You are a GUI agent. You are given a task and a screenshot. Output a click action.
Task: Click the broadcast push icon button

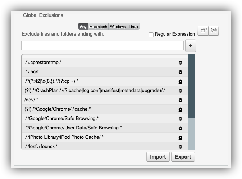[214, 31]
